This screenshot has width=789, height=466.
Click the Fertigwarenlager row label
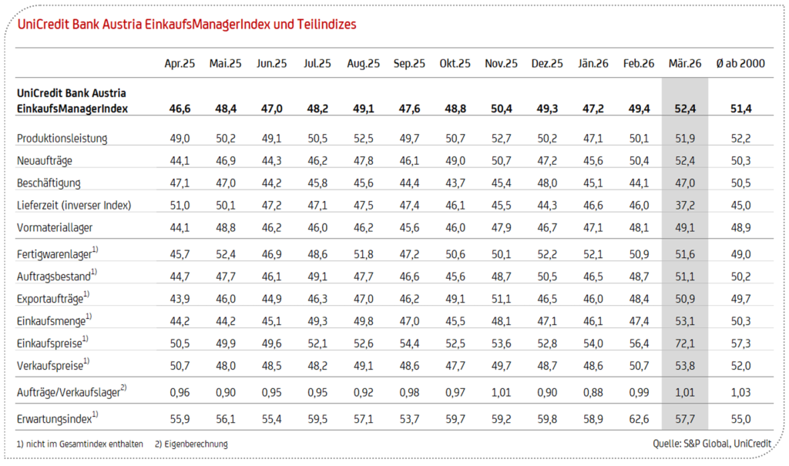pyautogui.click(x=54, y=253)
